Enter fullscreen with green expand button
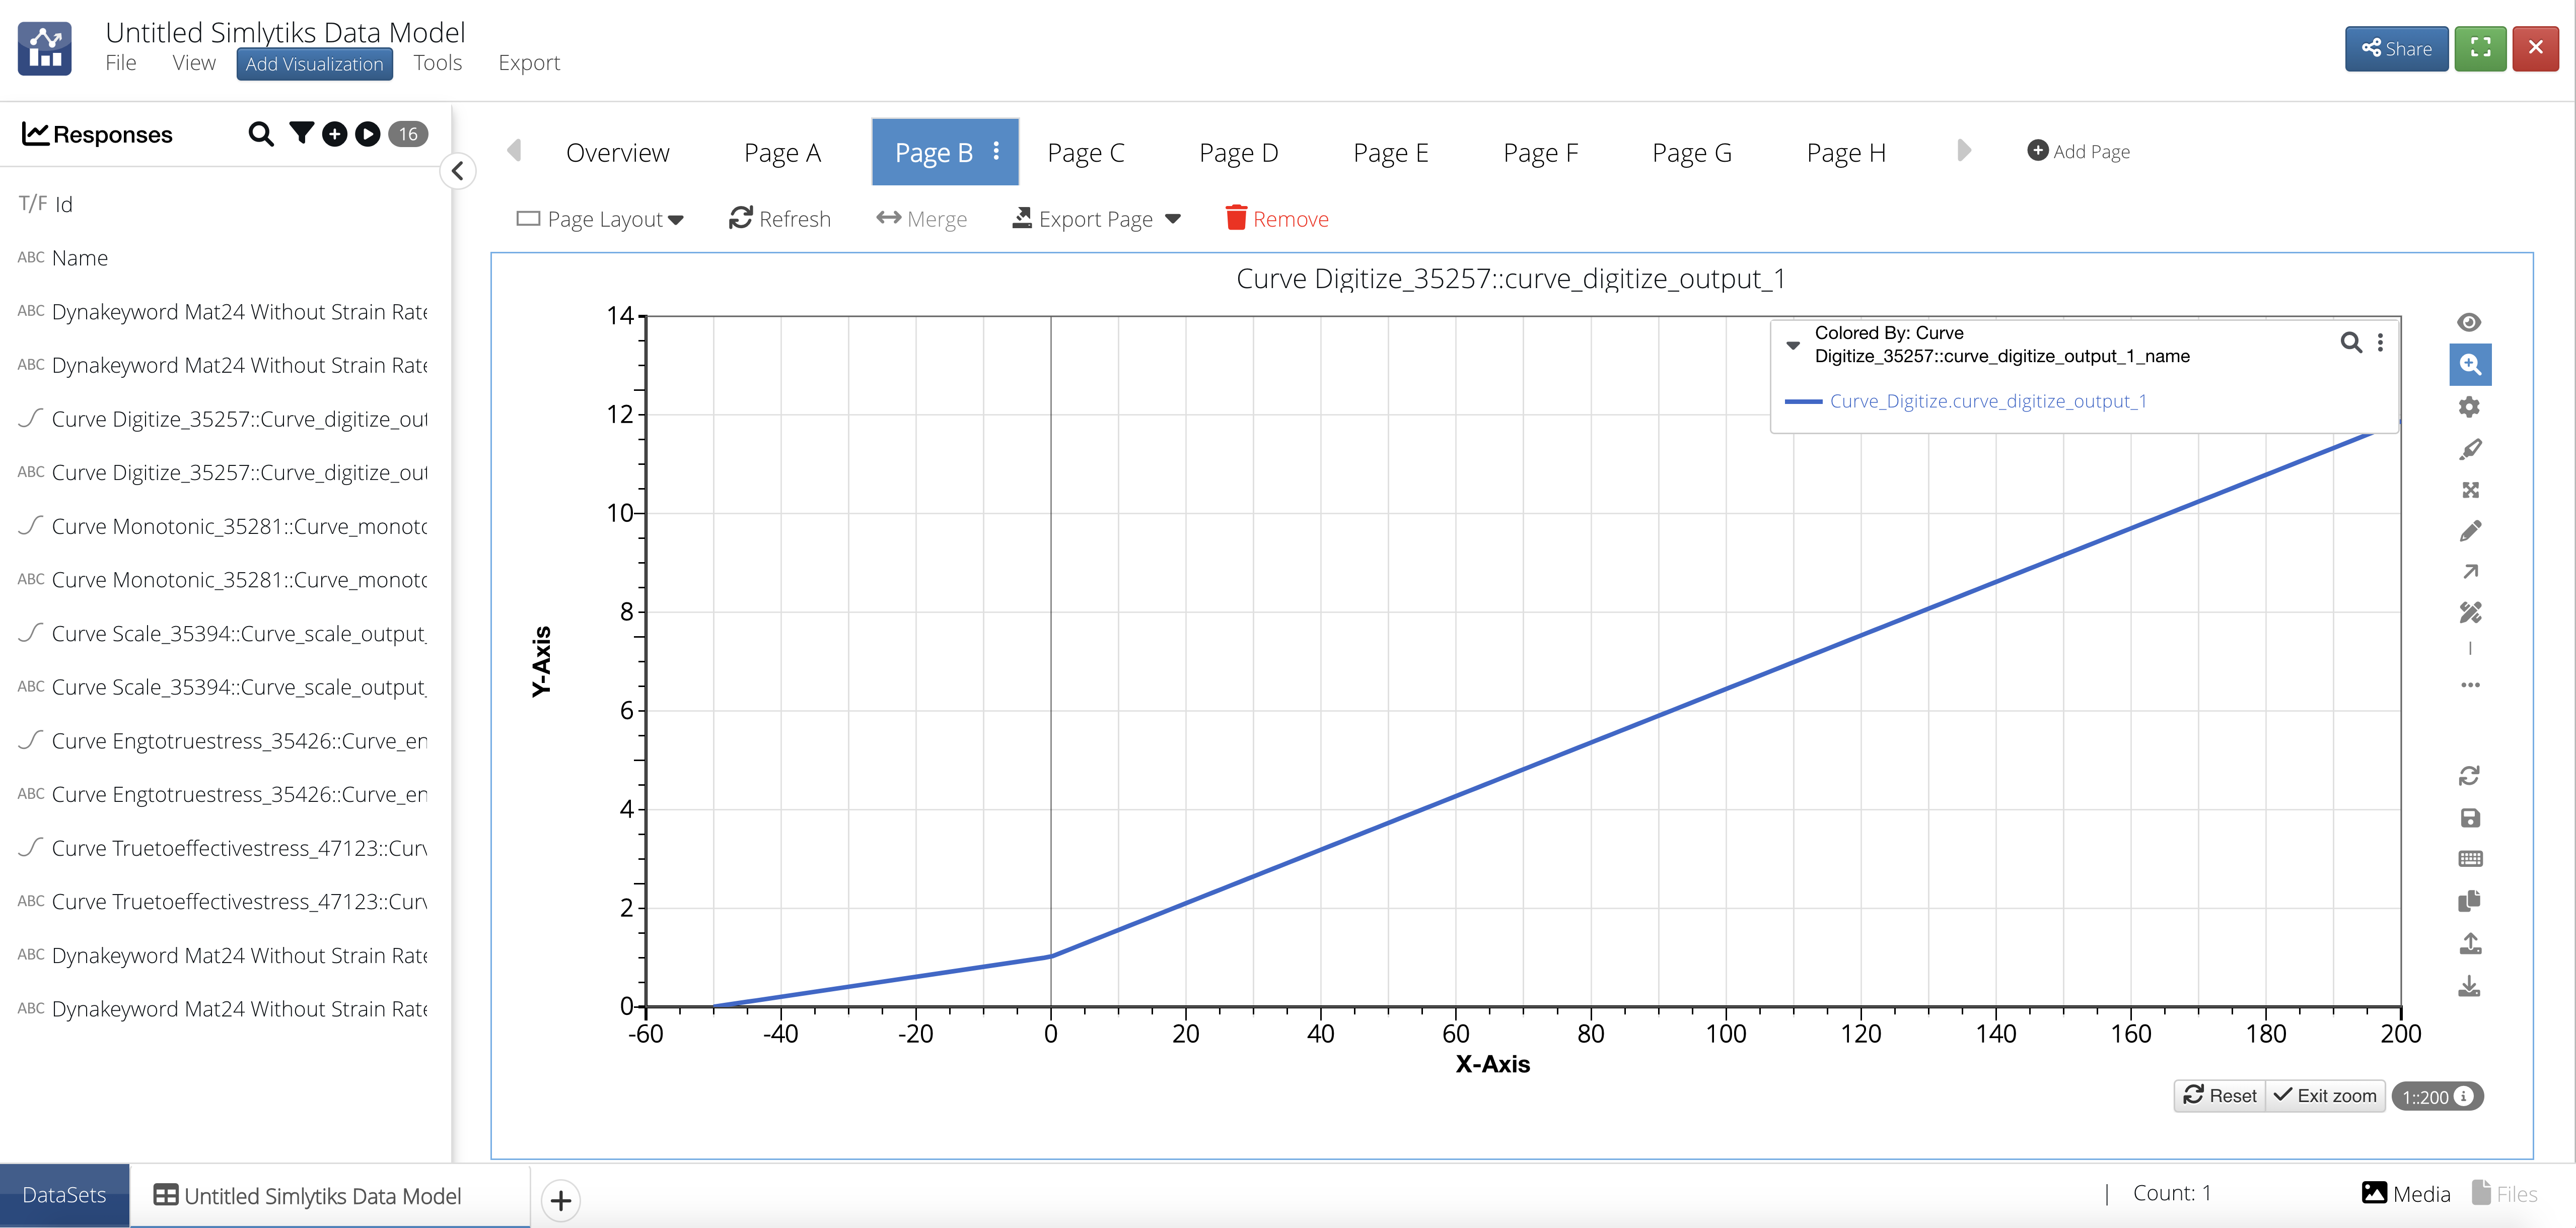 click(x=2480, y=48)
